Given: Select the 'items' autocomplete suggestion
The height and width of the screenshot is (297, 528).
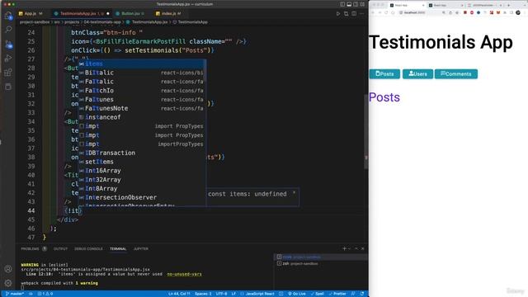Looking at the screenshot, I should pyautogui.click(x=142, y=64).
